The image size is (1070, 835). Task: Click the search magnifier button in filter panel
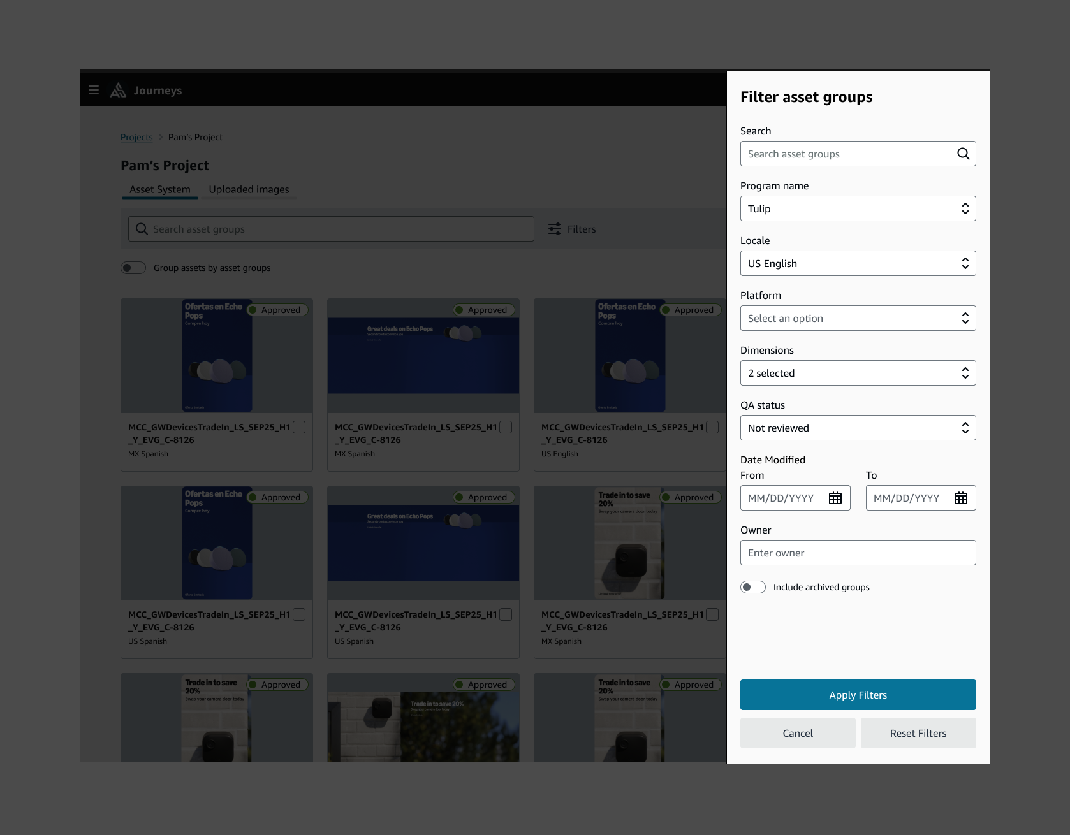[963, 154]
